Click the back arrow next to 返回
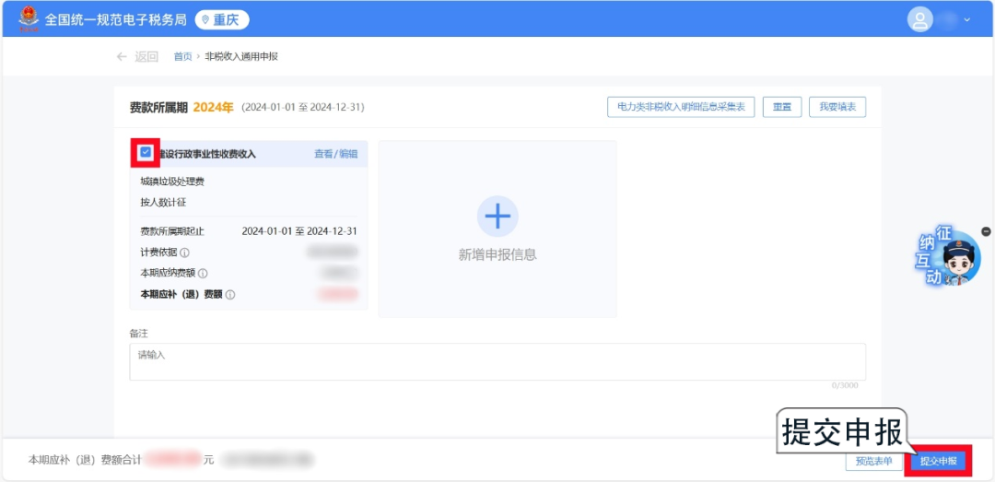This screenshot has height=482, width=995. tap(122, 56)
